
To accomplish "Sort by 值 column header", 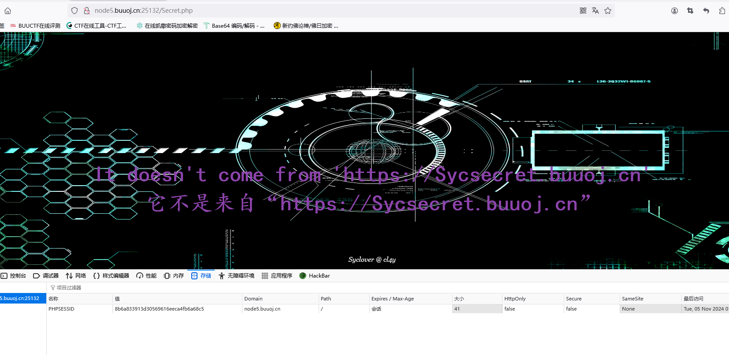I will 177,299.
